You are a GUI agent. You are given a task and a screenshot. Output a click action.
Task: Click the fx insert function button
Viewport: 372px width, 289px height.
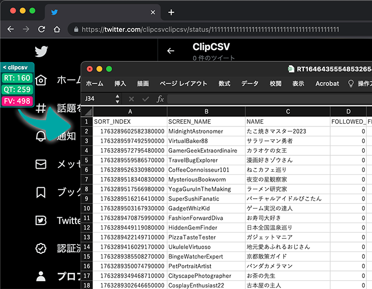click(x=160, y=99)
